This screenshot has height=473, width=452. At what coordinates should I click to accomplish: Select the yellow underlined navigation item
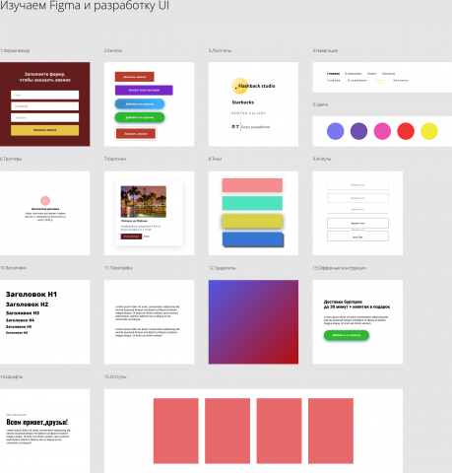pyautogui.click(x=380, y=81)
